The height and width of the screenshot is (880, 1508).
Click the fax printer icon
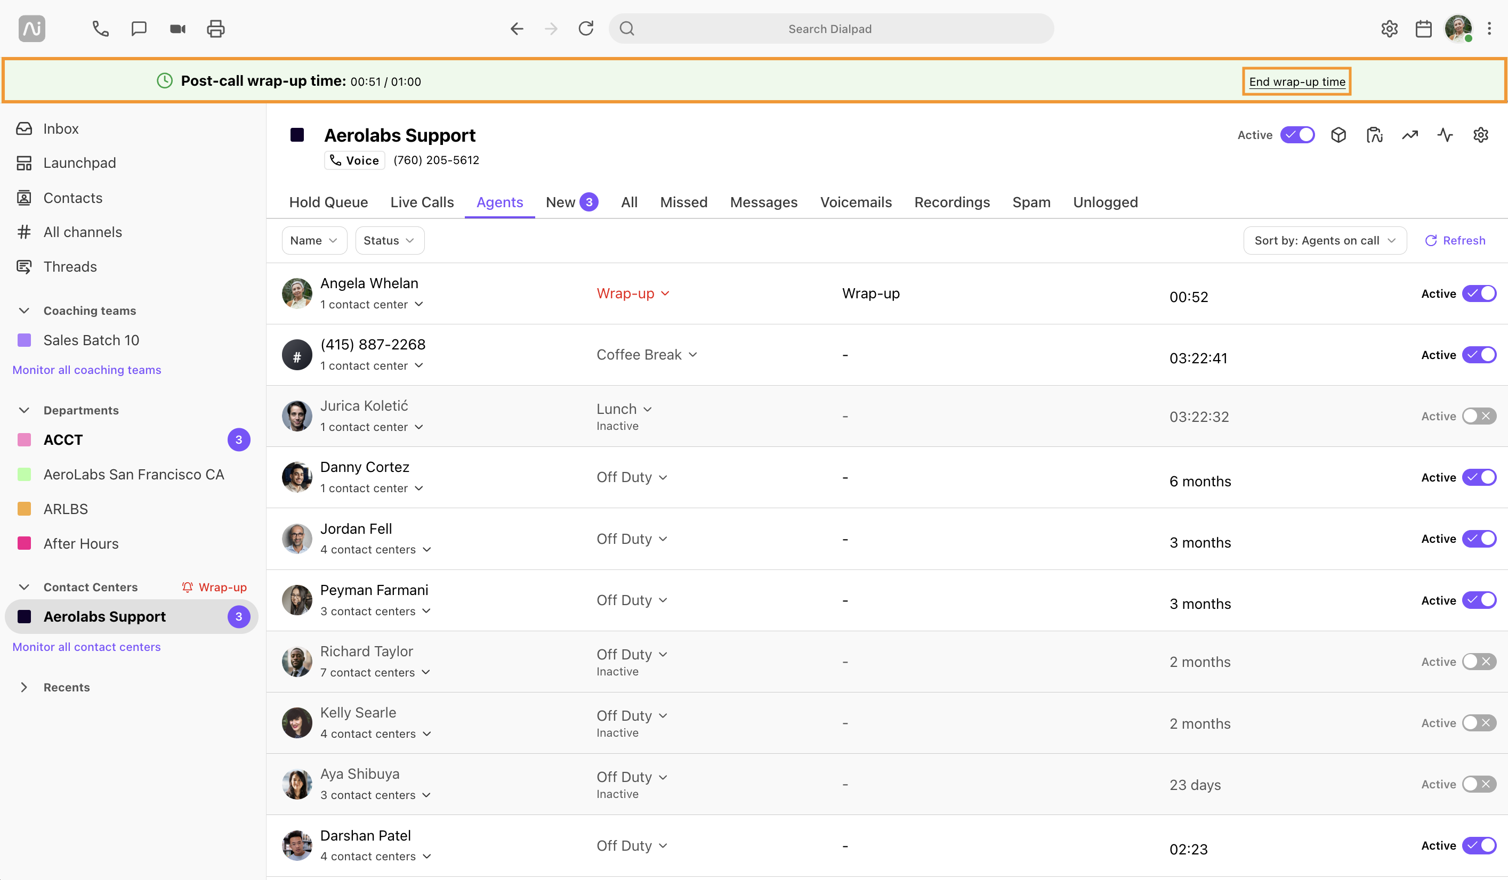tap(216, 29)
